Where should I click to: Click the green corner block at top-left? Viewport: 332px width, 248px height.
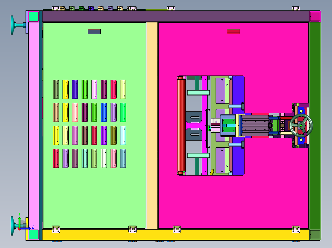pos(34,17)
